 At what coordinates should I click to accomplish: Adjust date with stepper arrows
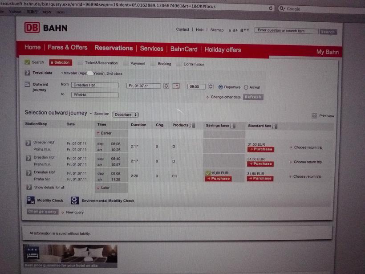click(x=166, y=86)
